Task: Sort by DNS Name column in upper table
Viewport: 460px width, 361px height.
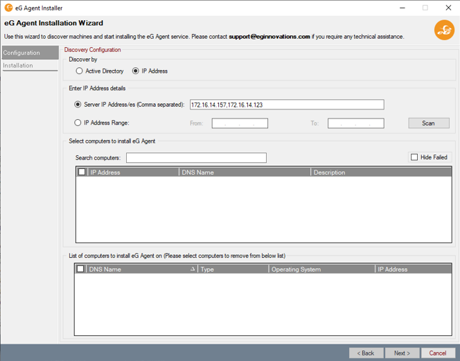Action: (245, 173)
